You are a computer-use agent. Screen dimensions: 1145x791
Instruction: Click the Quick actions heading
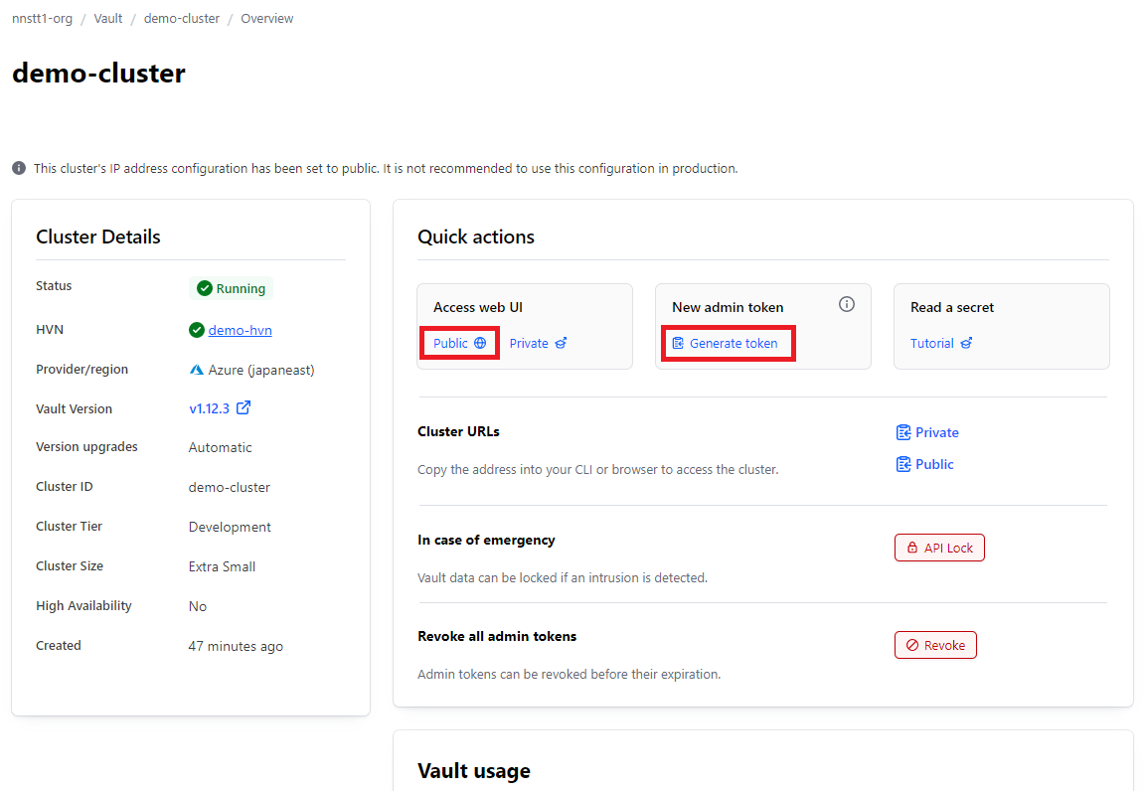tap(475, 237)
